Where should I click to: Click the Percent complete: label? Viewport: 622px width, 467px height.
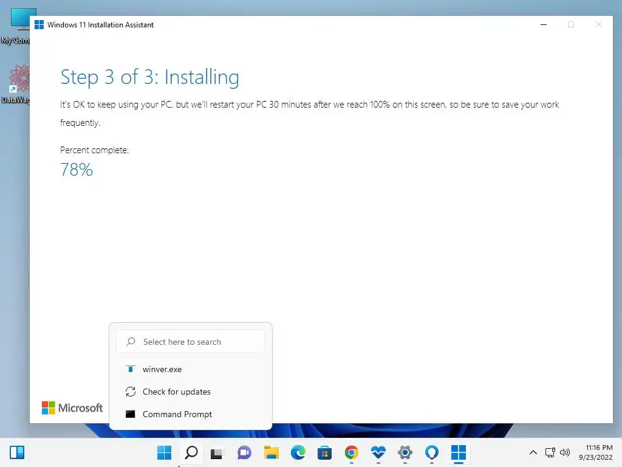pyautogui.click(x=94, y=150)
